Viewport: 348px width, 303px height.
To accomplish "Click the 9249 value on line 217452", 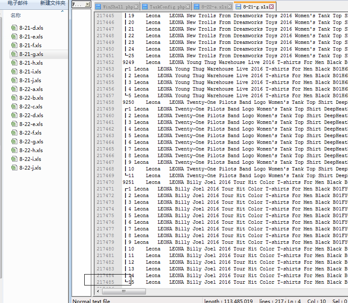I will pos(128,62).
